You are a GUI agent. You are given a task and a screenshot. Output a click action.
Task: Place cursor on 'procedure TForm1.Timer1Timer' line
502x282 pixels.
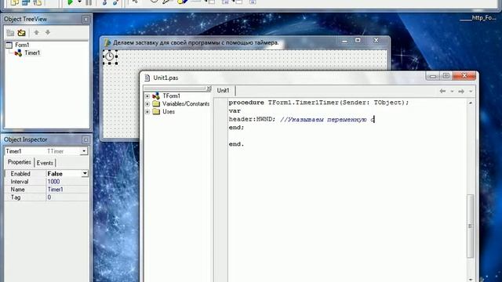click(x=318, y=103)
